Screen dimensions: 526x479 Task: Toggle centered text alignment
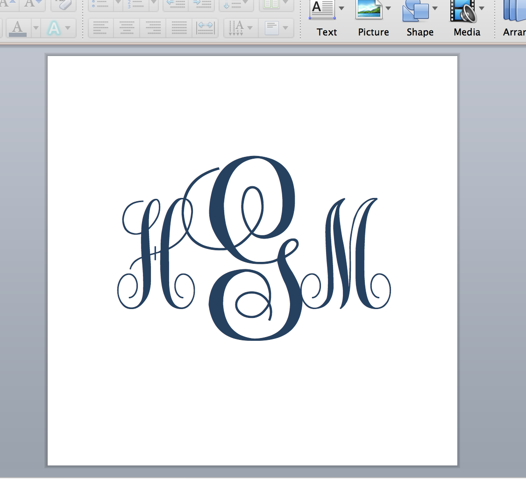(x=127, y=28)
